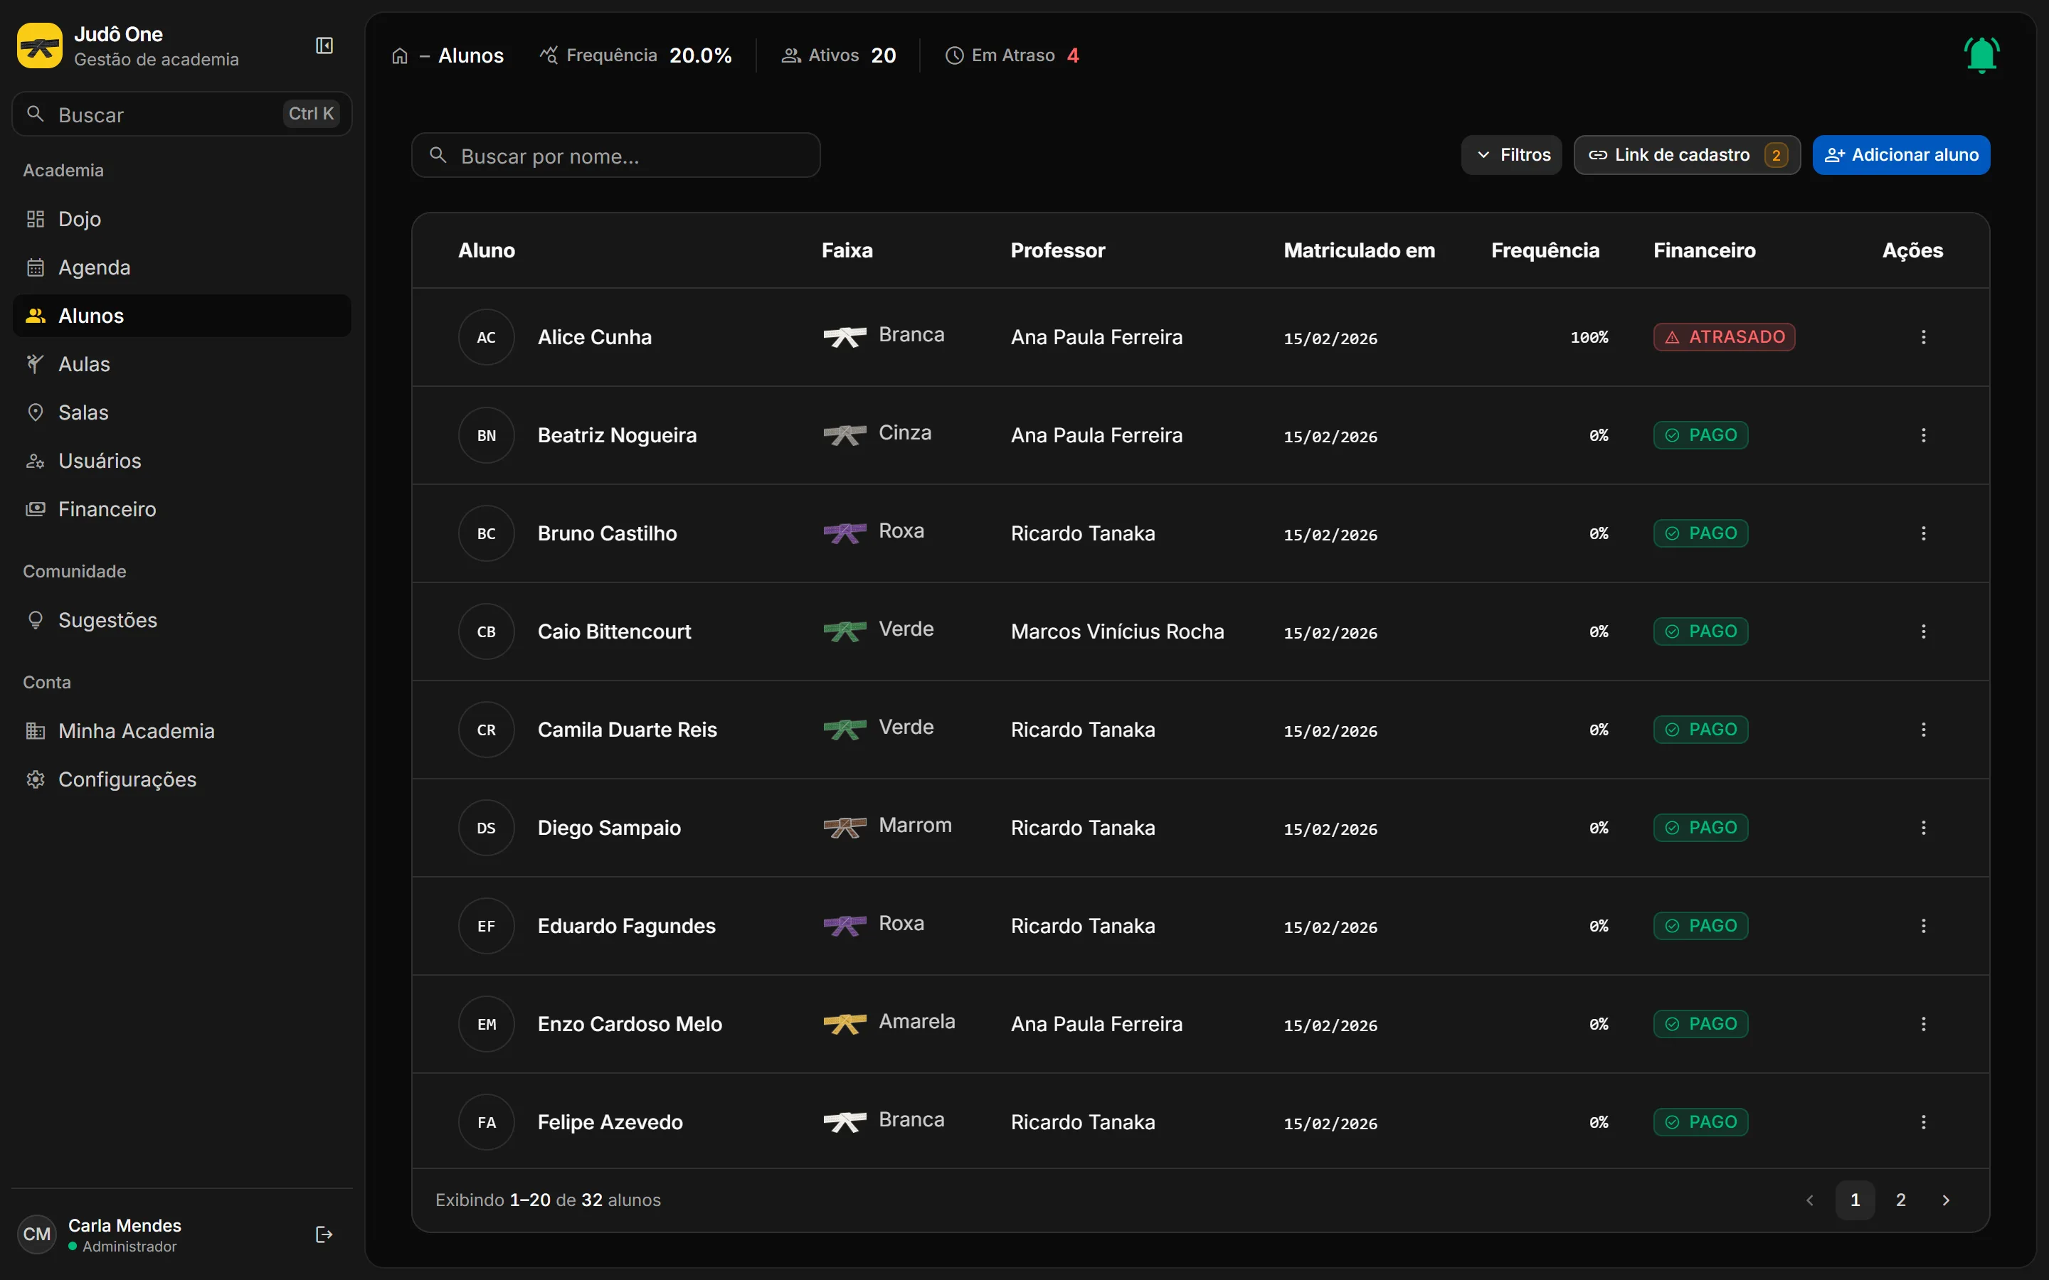Sort by Frequência column header

point(1545,250)
